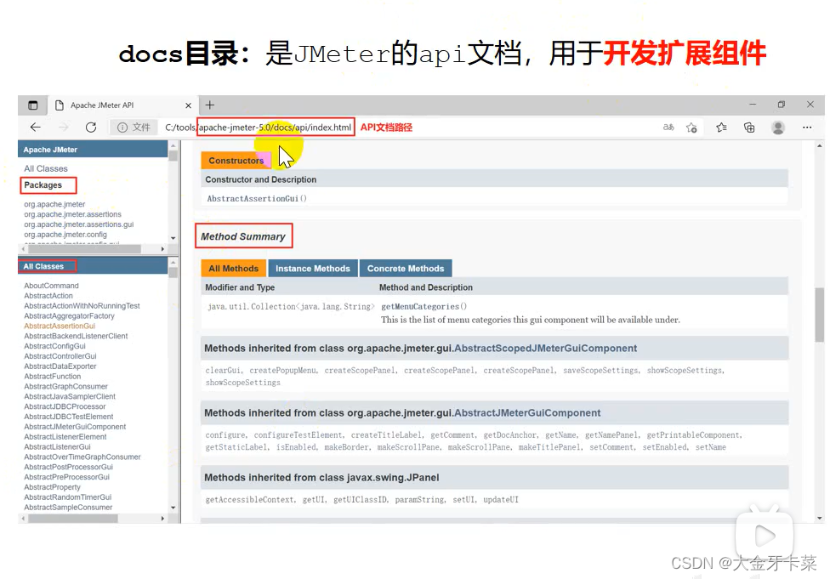Viewport: 830px width, 579px height.
Task: Open the collections icon
Action: pyautogui.click(x=749, y=127)
